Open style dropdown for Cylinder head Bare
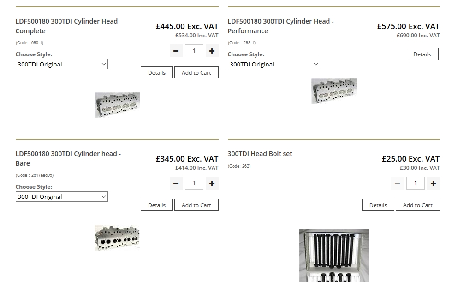 [61, 197]
